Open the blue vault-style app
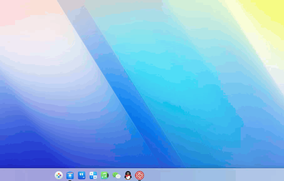 pyautogui.click(x=70, y=175)
